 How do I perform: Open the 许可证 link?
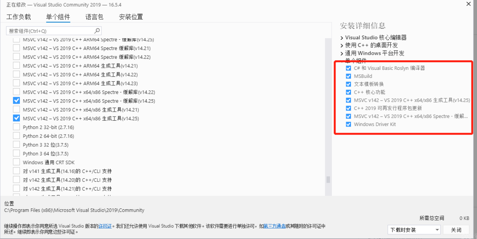coord(105,226)
